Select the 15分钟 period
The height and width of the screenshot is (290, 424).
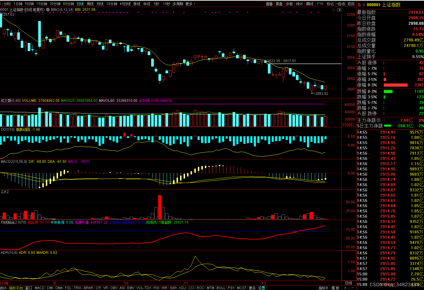point(42,4)
